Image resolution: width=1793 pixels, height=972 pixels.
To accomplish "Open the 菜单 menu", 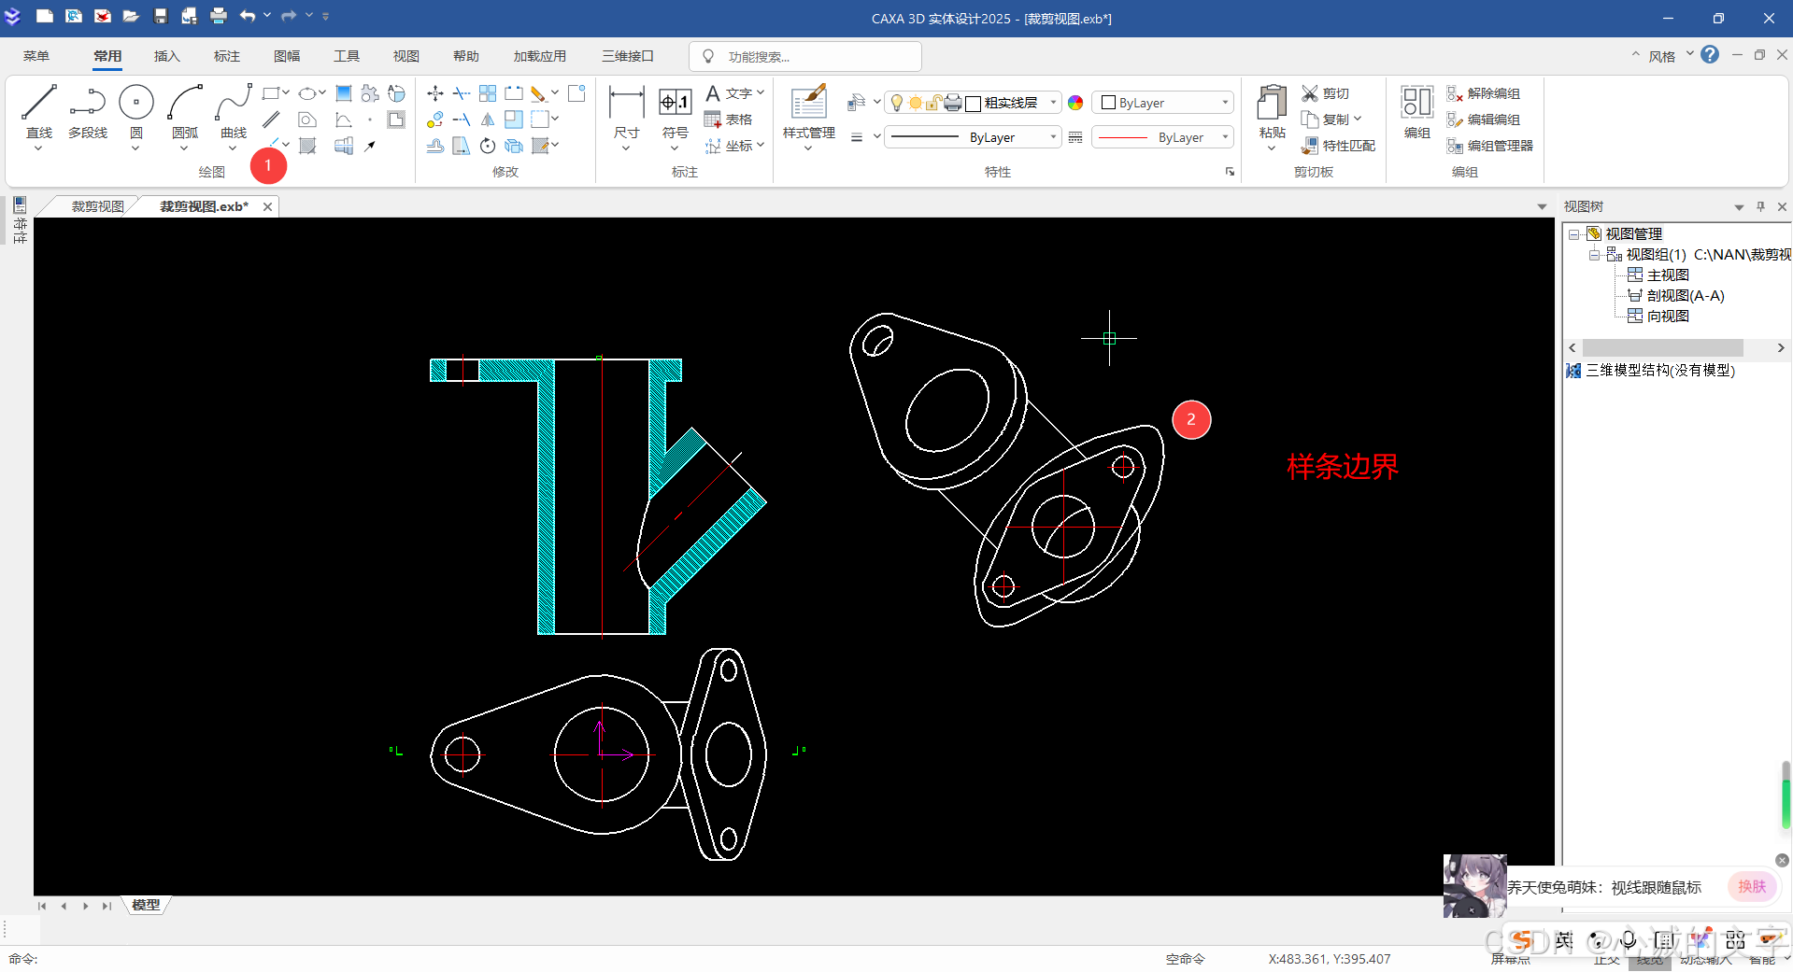I will coord(36,56).
